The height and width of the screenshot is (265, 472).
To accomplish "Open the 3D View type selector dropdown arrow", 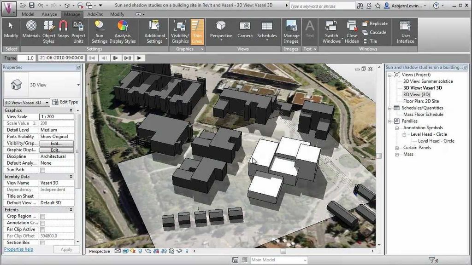I will (x=78, y=85).
